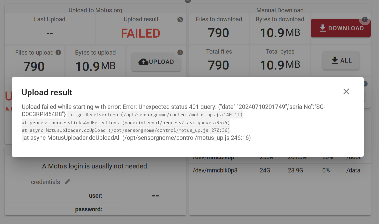Click the password field label

[x=89, y=209]
